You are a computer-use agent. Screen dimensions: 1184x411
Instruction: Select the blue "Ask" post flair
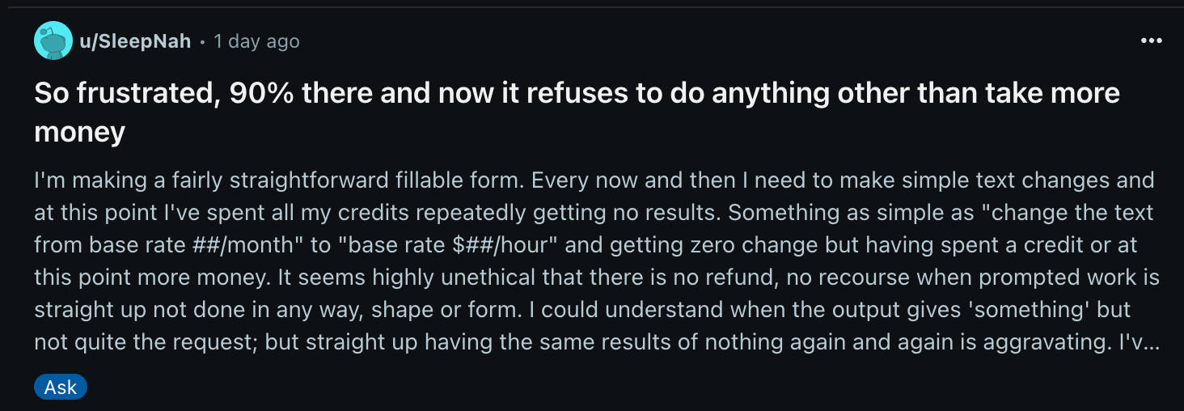[61, 388]
